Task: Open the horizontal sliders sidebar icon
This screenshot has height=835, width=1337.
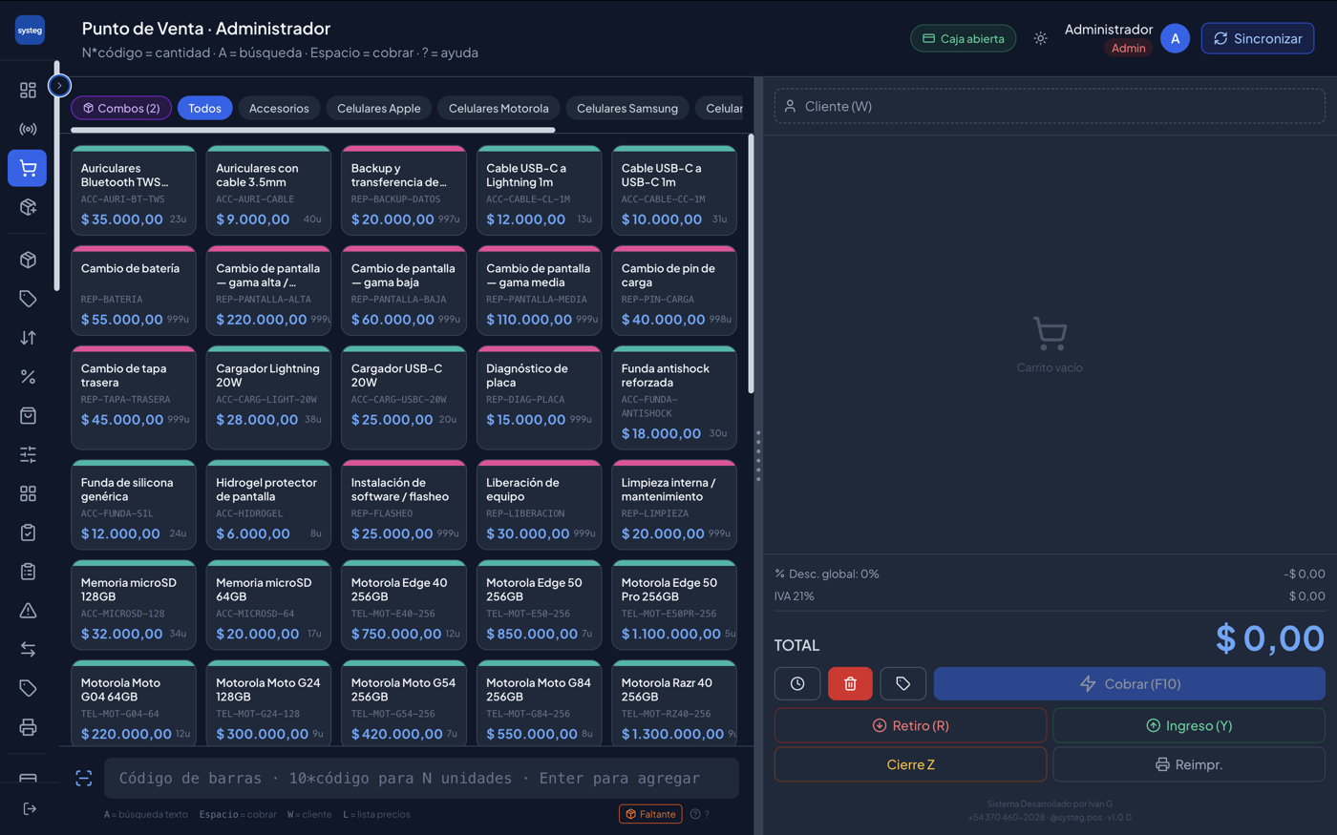Action: [x=28, y=454]
